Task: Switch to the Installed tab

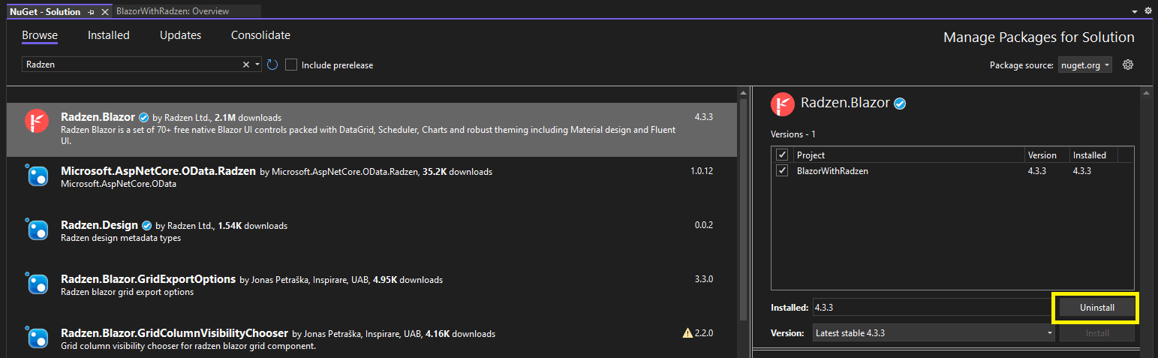Action: click(109, 35)
